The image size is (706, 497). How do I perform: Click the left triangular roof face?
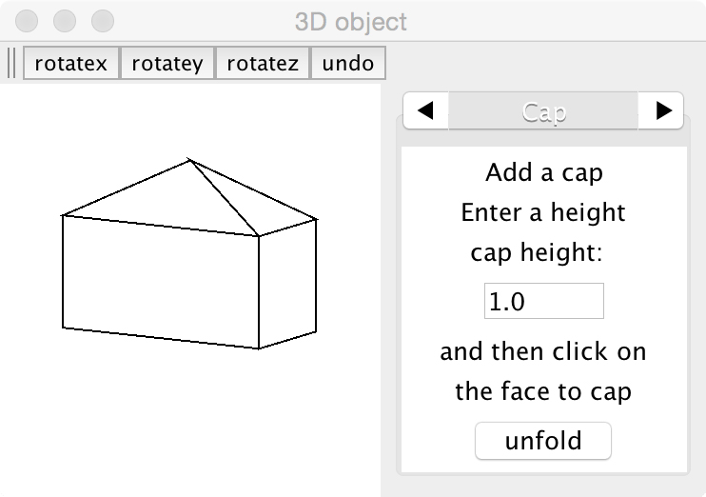click(171, 202)
